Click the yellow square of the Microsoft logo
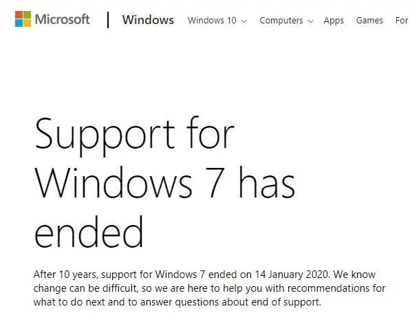Image resolution: width=410 pixels, height=322 pixels. pyautogui.click(x=28, y=23)
